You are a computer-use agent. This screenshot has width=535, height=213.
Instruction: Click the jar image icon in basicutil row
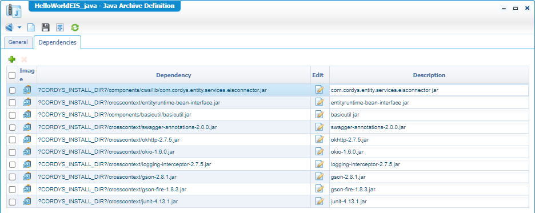click(x=27, y=115)
